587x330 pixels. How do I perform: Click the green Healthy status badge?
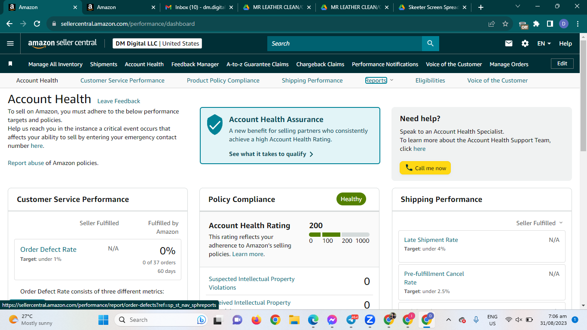point(351,199)
